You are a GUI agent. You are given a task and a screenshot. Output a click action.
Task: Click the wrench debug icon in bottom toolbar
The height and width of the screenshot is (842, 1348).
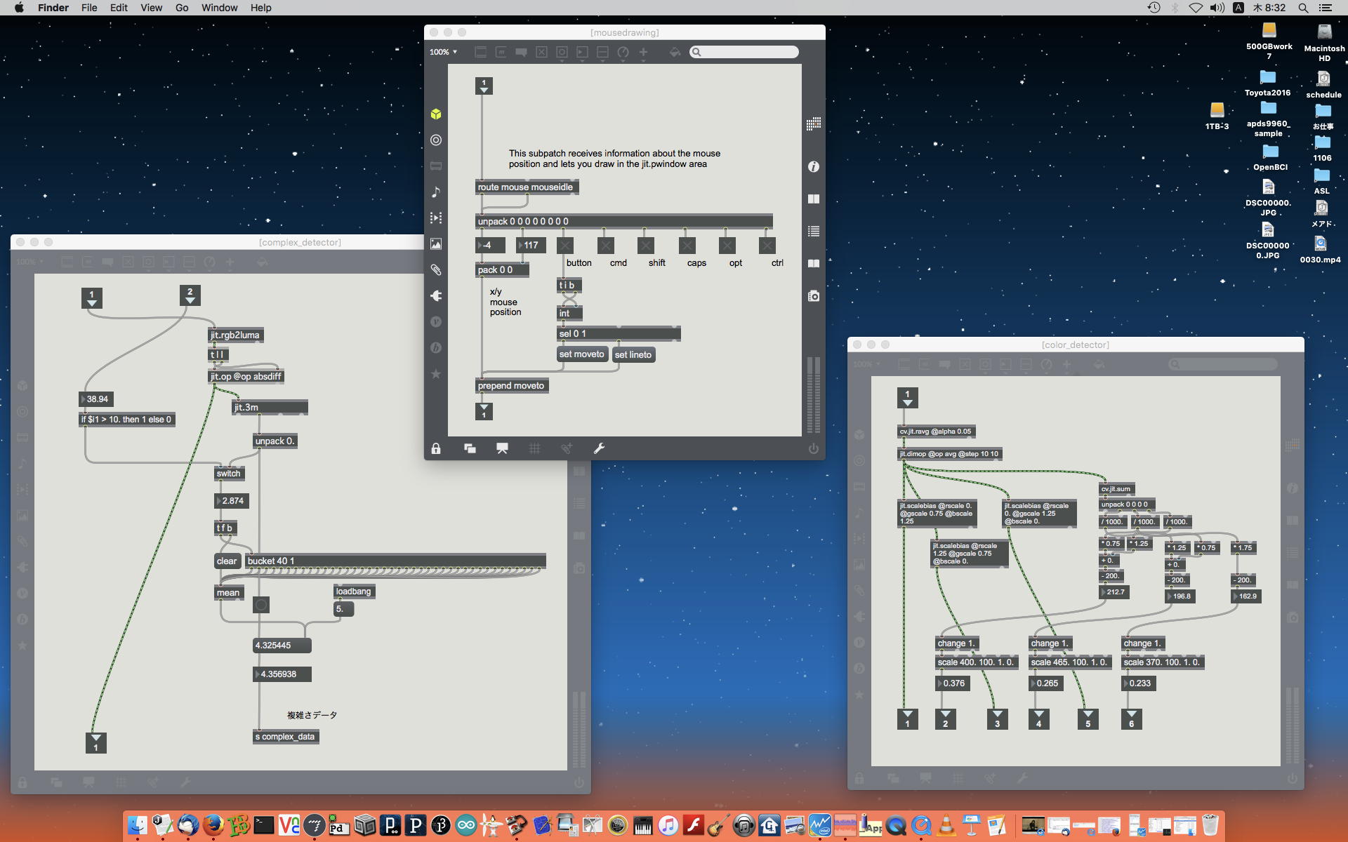click(599, 448)
